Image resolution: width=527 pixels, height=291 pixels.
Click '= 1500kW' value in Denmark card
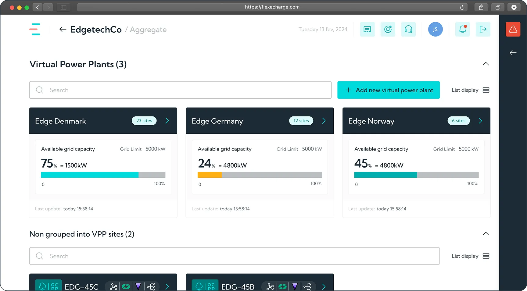[73, 165]
